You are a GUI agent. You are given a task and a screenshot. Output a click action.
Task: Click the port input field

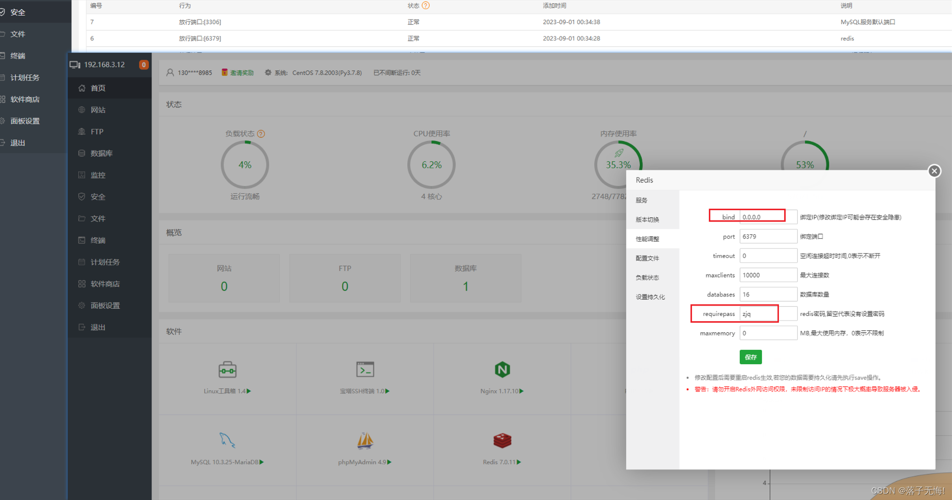[x=768, y=236]
